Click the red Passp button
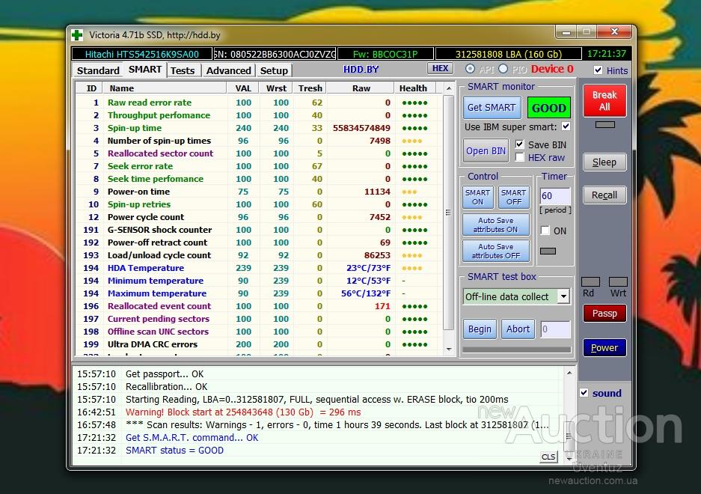 click(x=604, y=313)
